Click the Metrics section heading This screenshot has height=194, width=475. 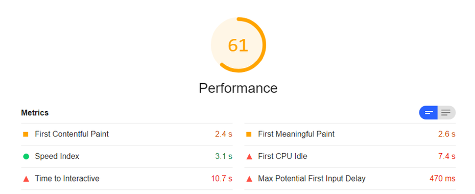pyautogui.click(x=35, y=113)
